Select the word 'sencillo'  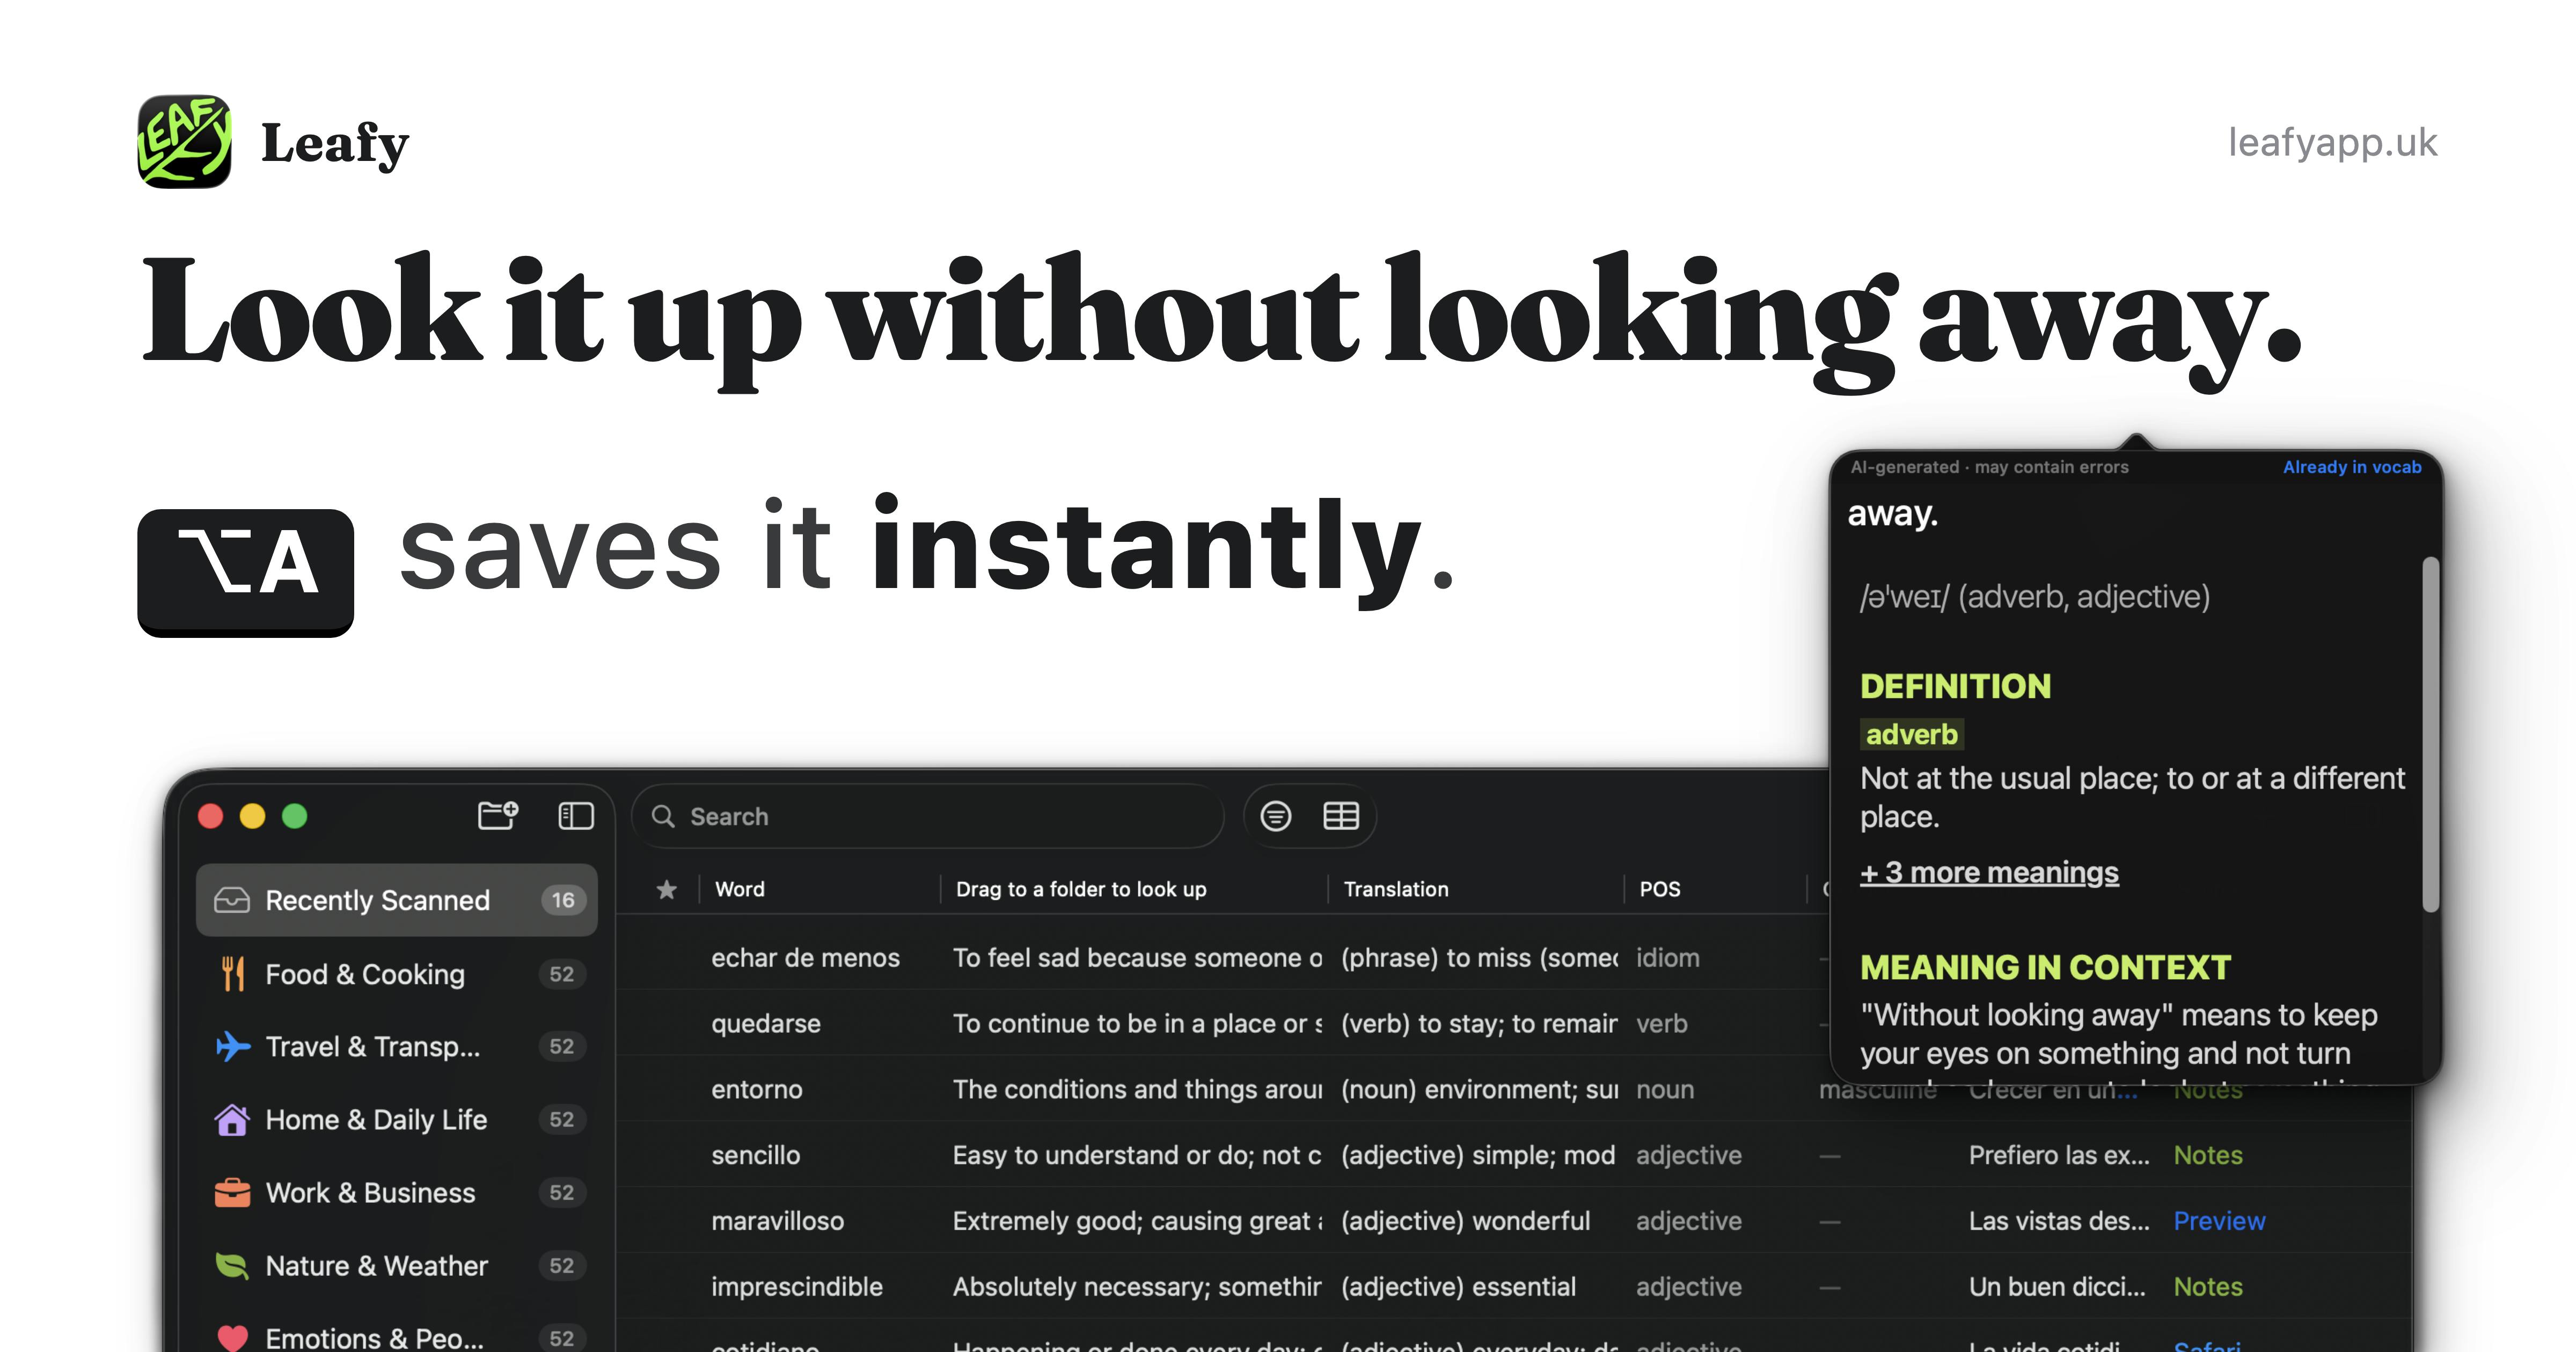756,1155
